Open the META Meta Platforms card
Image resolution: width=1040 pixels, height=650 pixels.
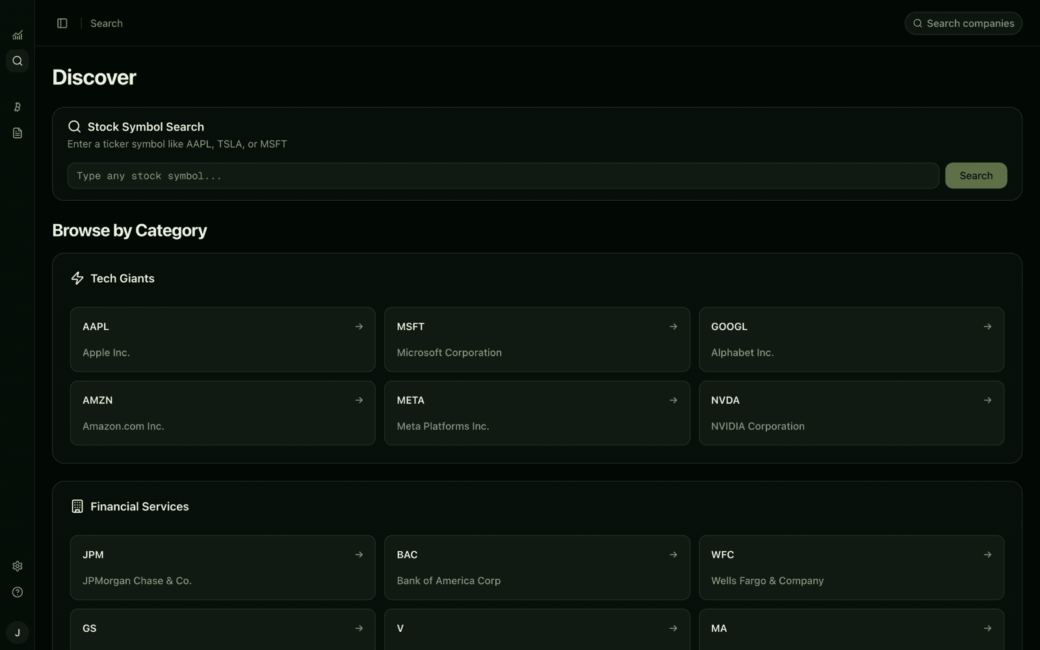[x=537, y=413]
